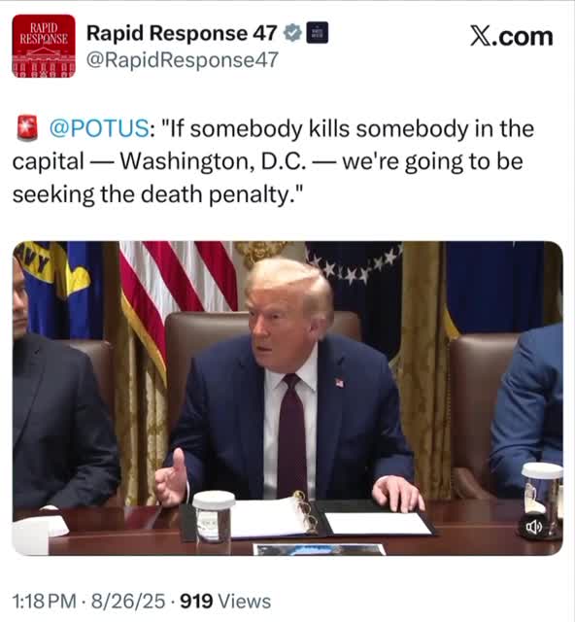The height and width of the screenshot is (622, 575).
Task: Click the X logo in X.com watermark
Action: coord(480,36)
